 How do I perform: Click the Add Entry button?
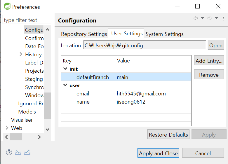click(x=209, y=61)
